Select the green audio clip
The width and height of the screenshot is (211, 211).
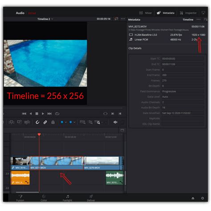tap(115, 178)
